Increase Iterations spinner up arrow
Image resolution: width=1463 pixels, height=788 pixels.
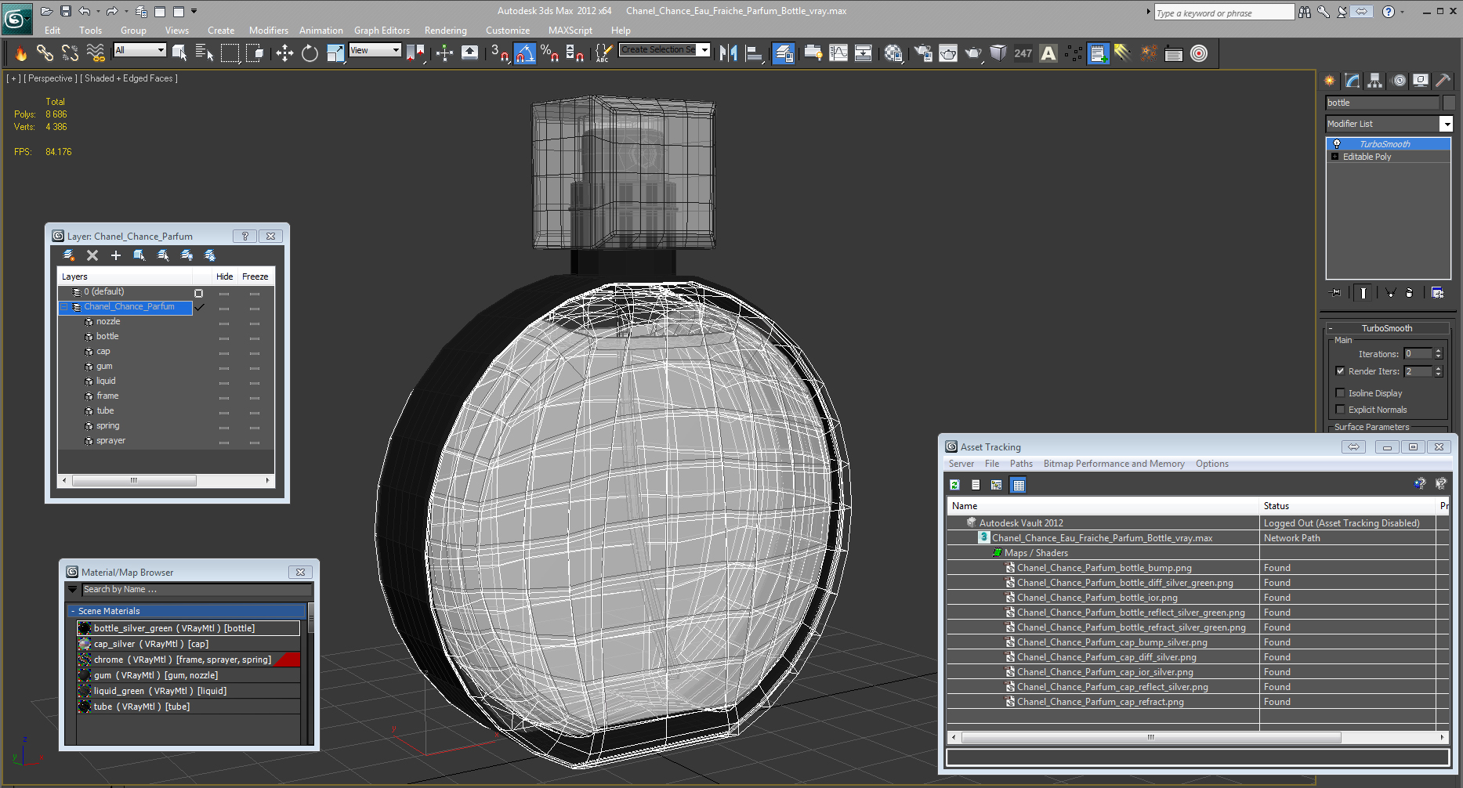tap(1438, 351)
